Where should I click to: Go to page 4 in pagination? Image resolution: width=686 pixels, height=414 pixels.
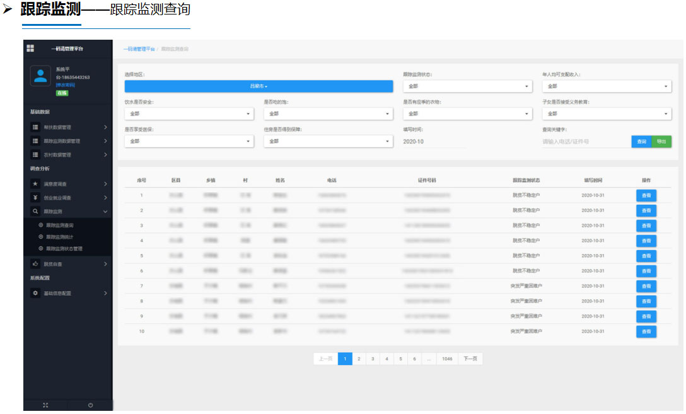pos(387,359)
